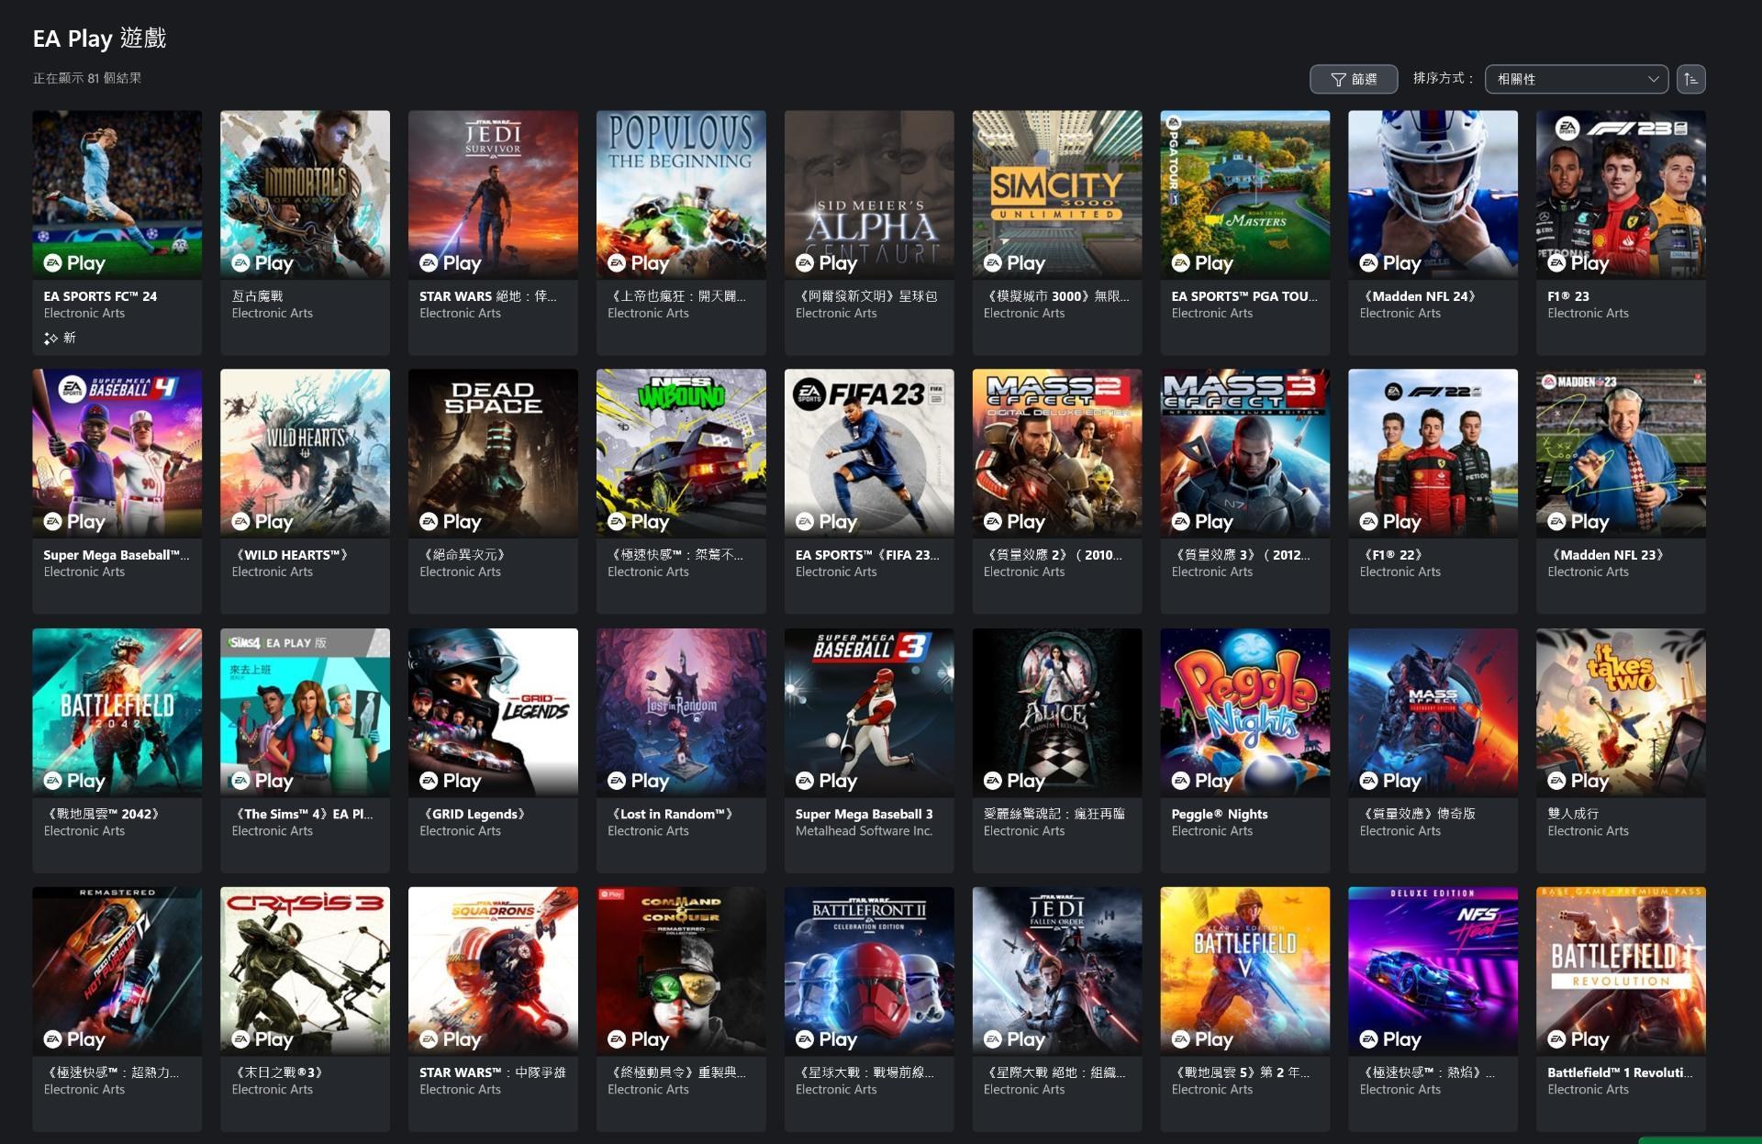The height and width of the screenshot is (1144, 1762).
Task: Open Battlefield 1 Revolution title link
Action: pyautogui.click(x=1619, y=1072)
